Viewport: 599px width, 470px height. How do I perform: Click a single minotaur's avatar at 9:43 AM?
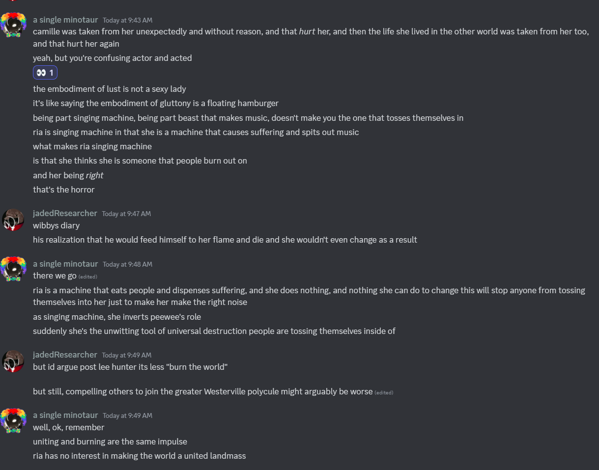coord(13,25)
